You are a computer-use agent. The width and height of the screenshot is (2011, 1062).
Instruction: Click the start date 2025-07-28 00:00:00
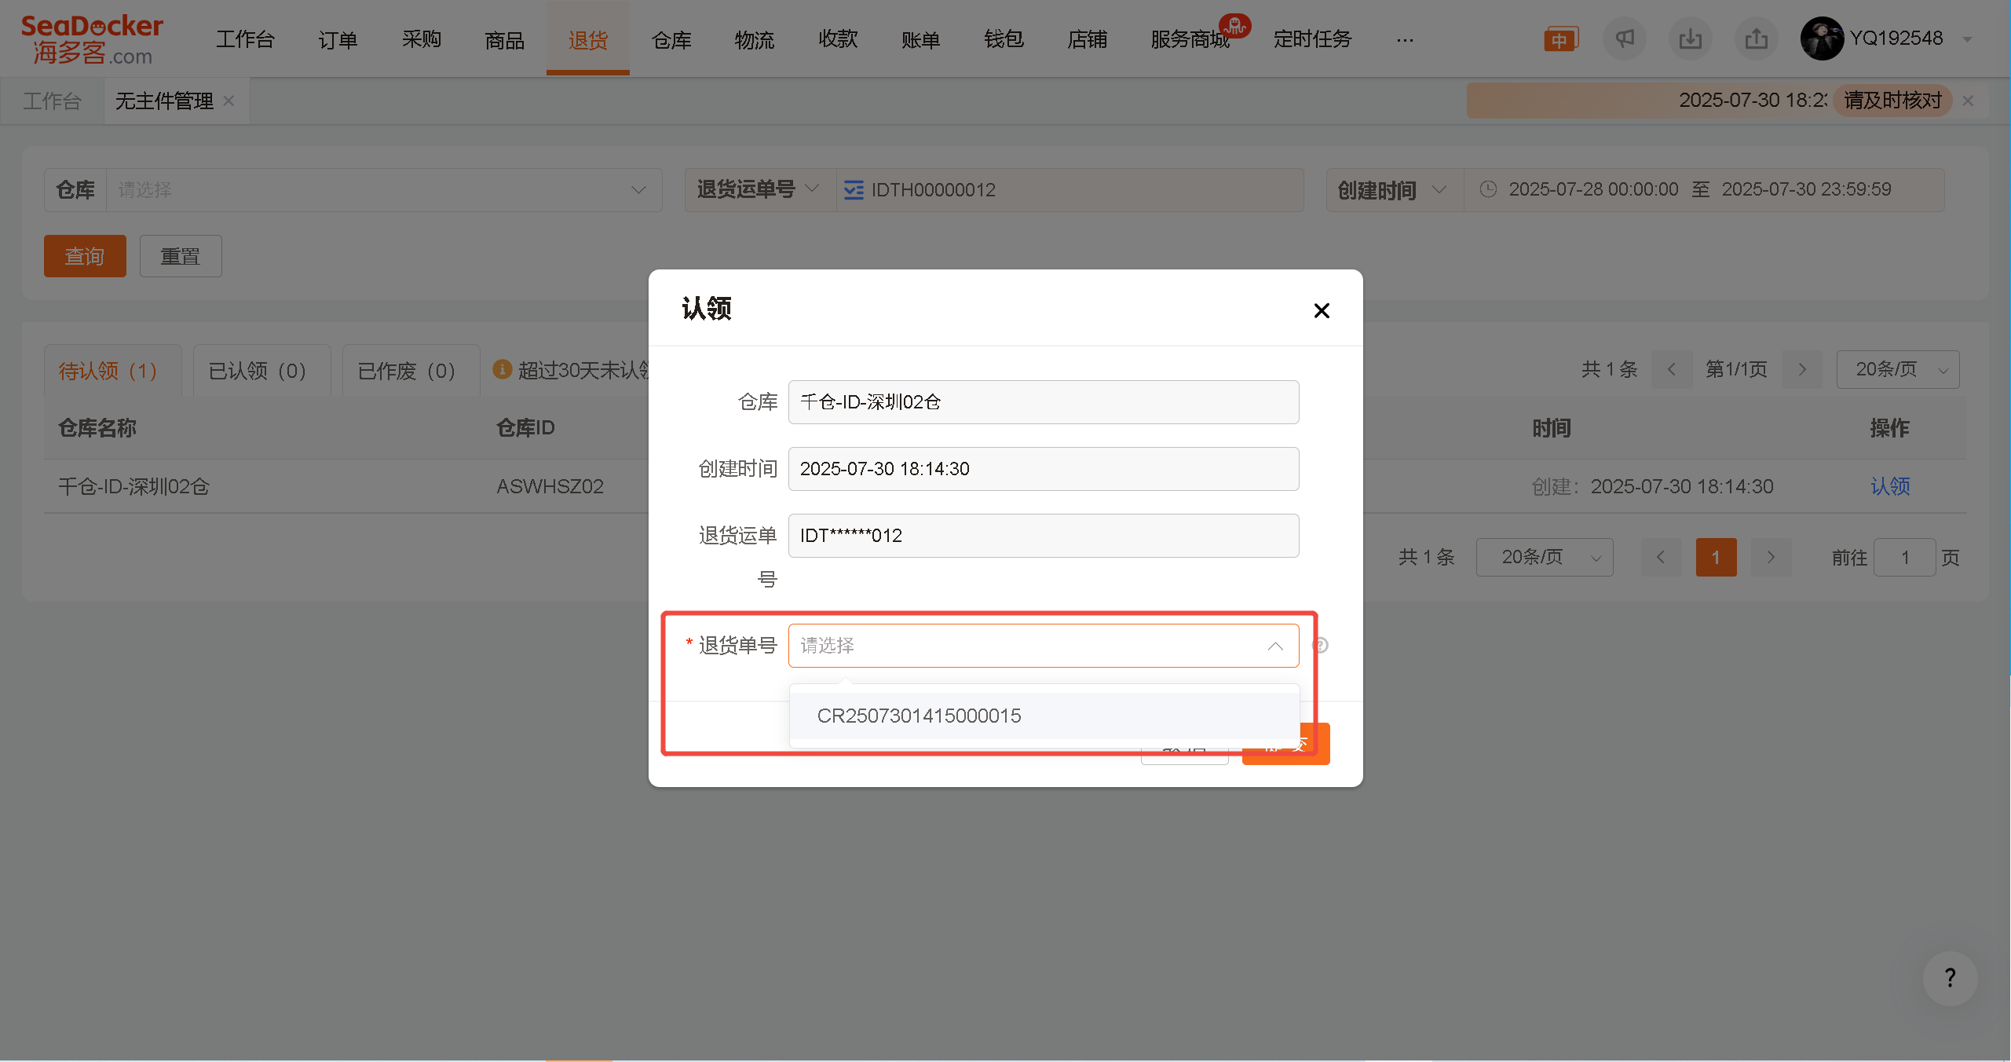point(1593,189)
